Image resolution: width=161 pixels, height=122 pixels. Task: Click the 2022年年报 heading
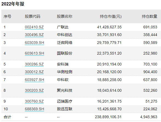tap(13, 4)
